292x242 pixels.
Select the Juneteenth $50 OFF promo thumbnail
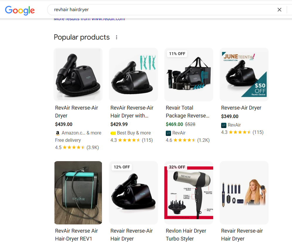point(244,74)
